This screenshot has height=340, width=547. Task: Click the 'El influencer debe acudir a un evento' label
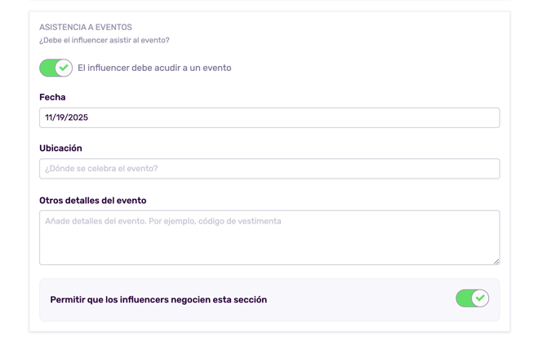click(x=154, y=68)
